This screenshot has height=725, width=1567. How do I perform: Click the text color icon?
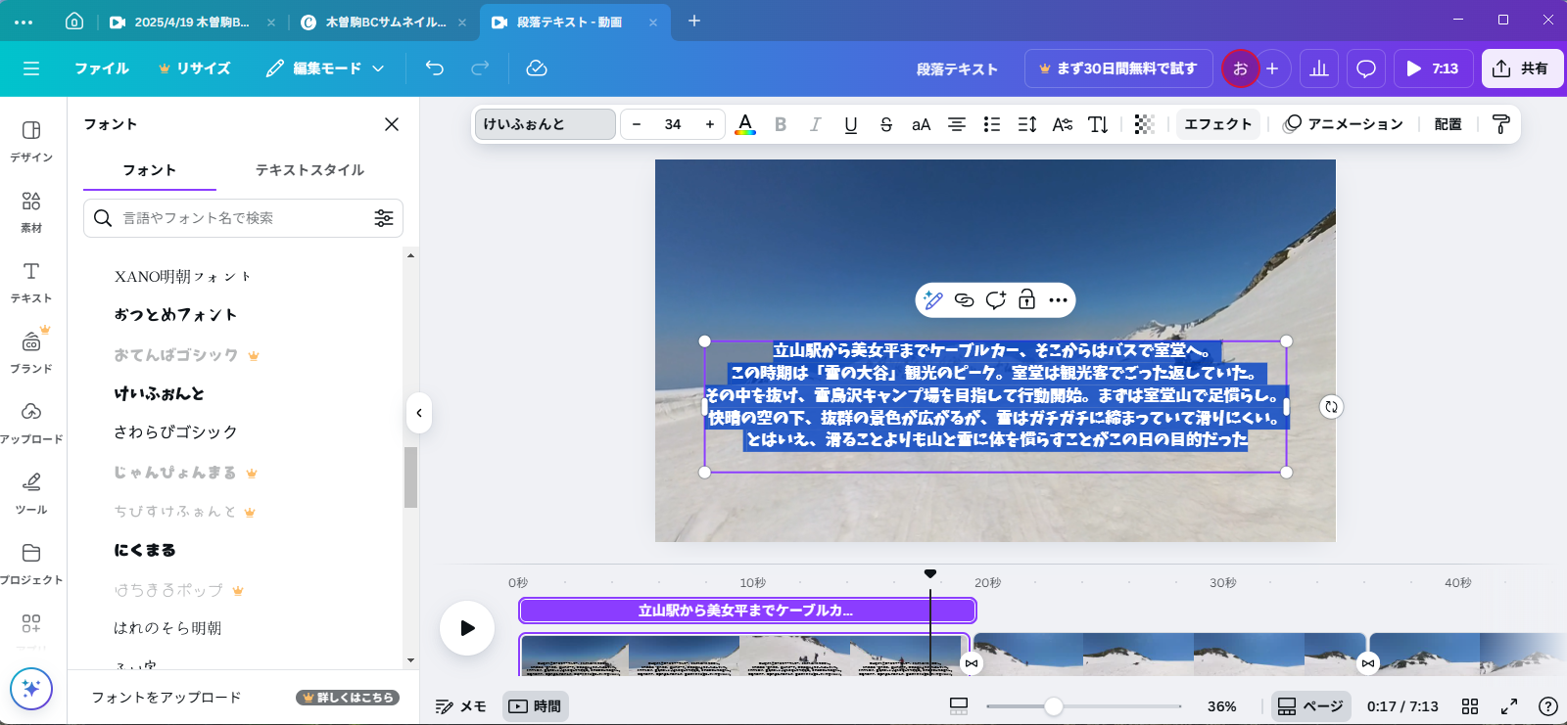pyautogui.click(x=745, y=124)
